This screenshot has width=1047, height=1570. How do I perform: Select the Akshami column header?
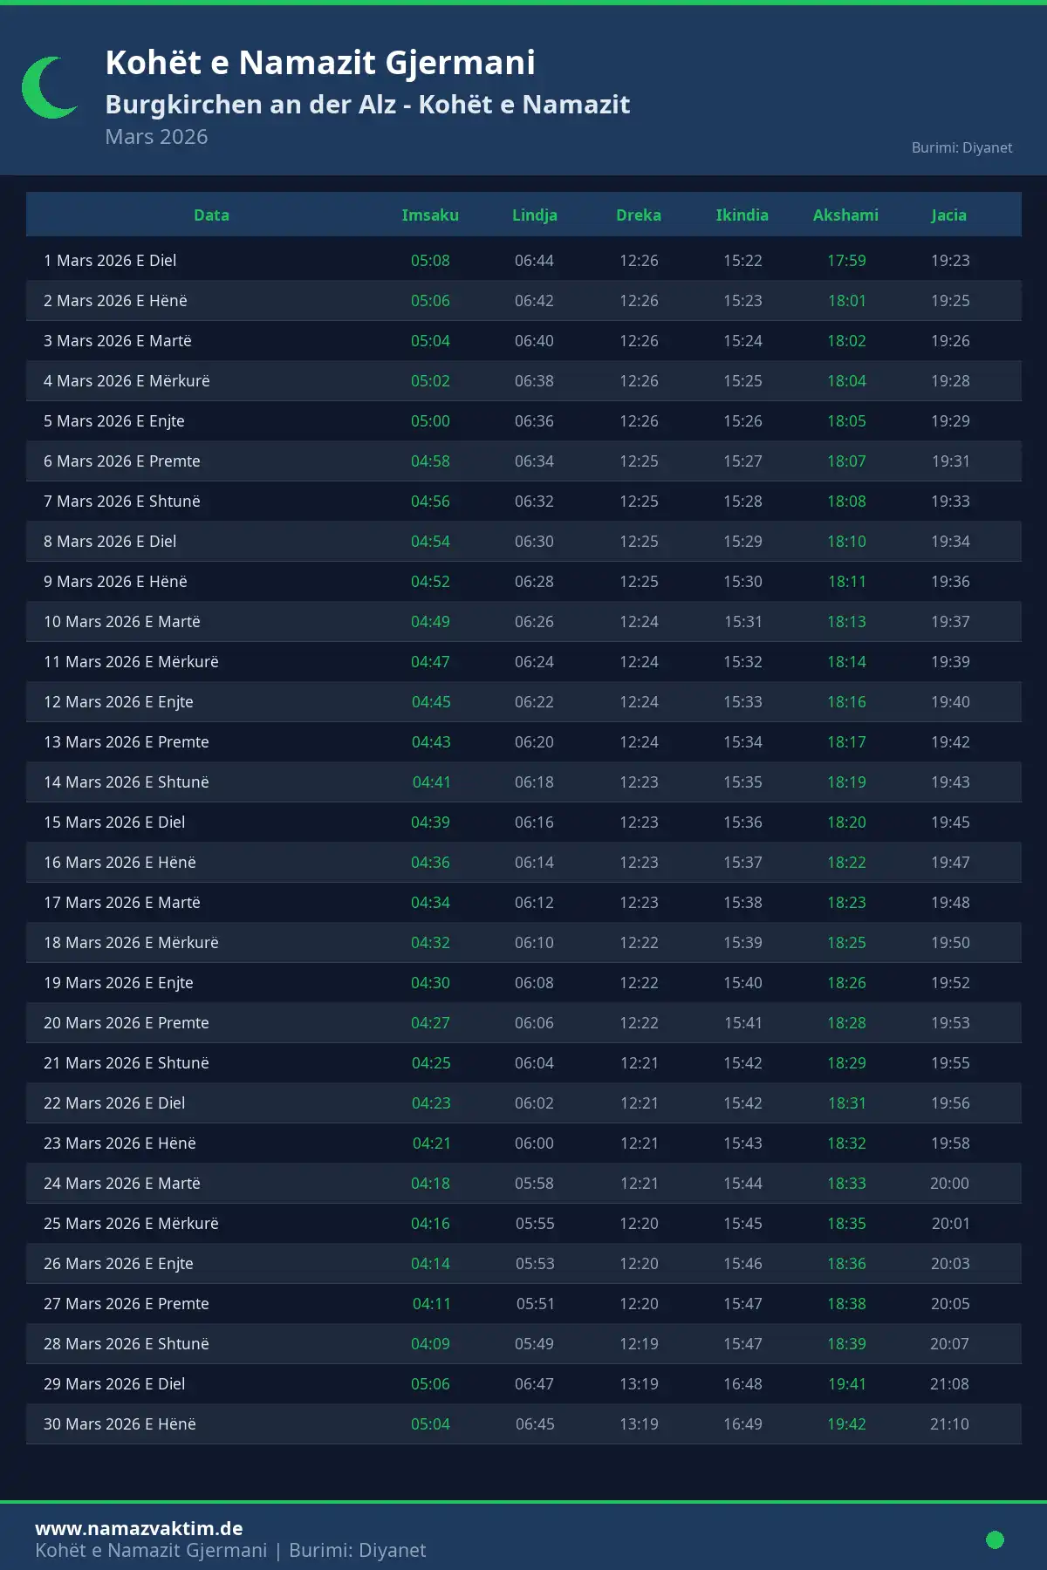(x=845, y=215)
